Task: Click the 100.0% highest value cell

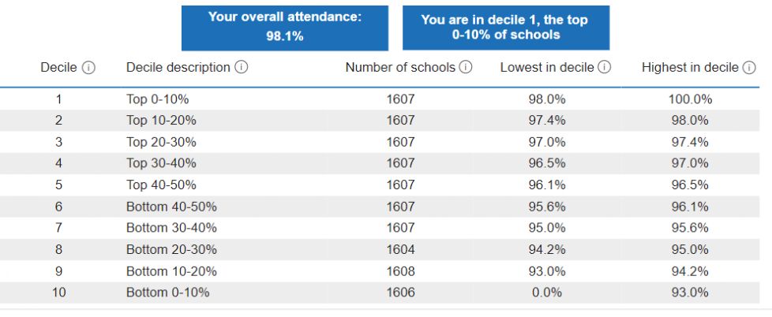Action: tap(690, 99)
